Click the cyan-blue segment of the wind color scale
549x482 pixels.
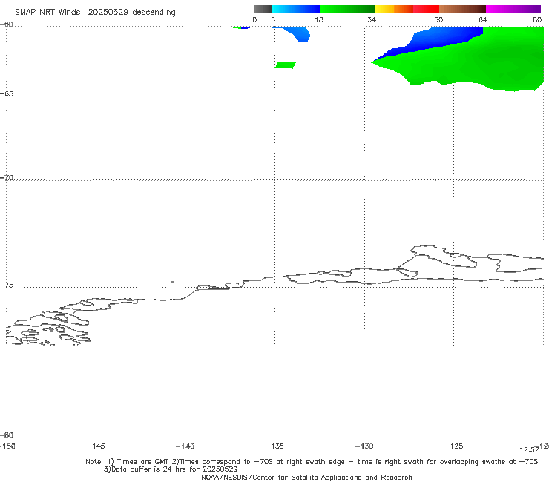[296, 9]
